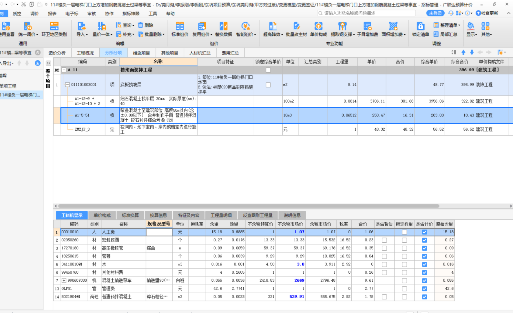Image resolution: width=513 pixels, height=313 pixels.
Task: Toggle 锁定综合单价 checkbox for 楼地面装饰工程 row
Action: pyautogui.click(x=268, y=70)
